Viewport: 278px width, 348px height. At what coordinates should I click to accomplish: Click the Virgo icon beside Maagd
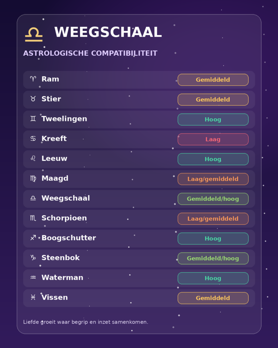pos(33,178)
